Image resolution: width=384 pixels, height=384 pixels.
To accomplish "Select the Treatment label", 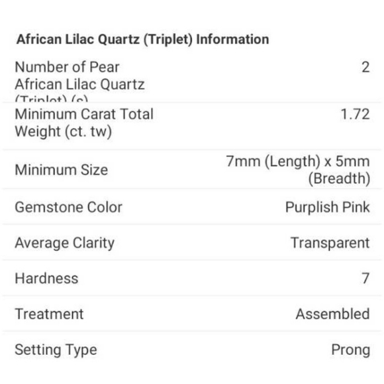I will tap(49, 314).
